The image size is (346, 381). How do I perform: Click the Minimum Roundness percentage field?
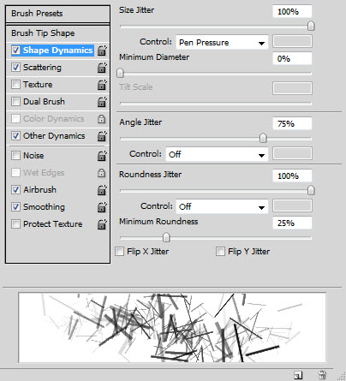[x=292, y=223]
